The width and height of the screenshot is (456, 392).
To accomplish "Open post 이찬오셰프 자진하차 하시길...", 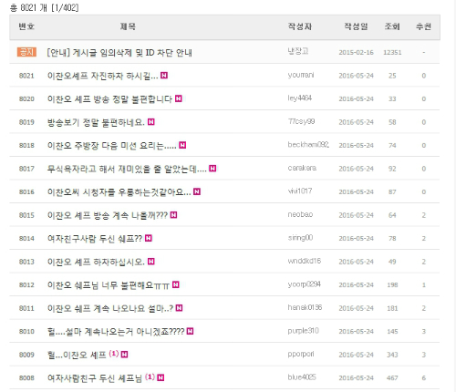I will pos(102,76).
